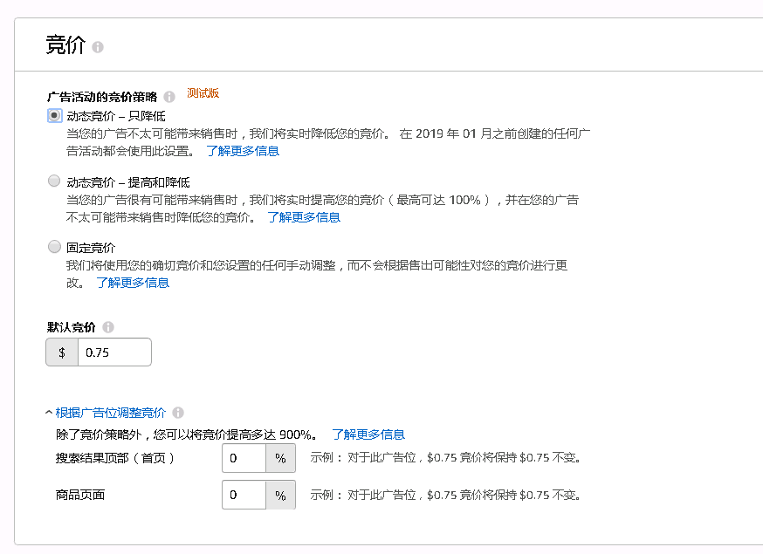Click the default bid input showing 0.75
The image size is (763, 554).
113,352
